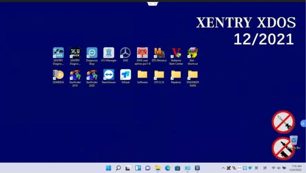Click the Windows Start button
This screenshot has height=173, width=306.
tap(108, 168)
